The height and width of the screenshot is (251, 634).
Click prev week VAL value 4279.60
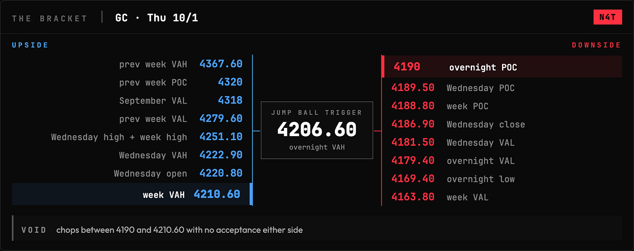point(221,119)
